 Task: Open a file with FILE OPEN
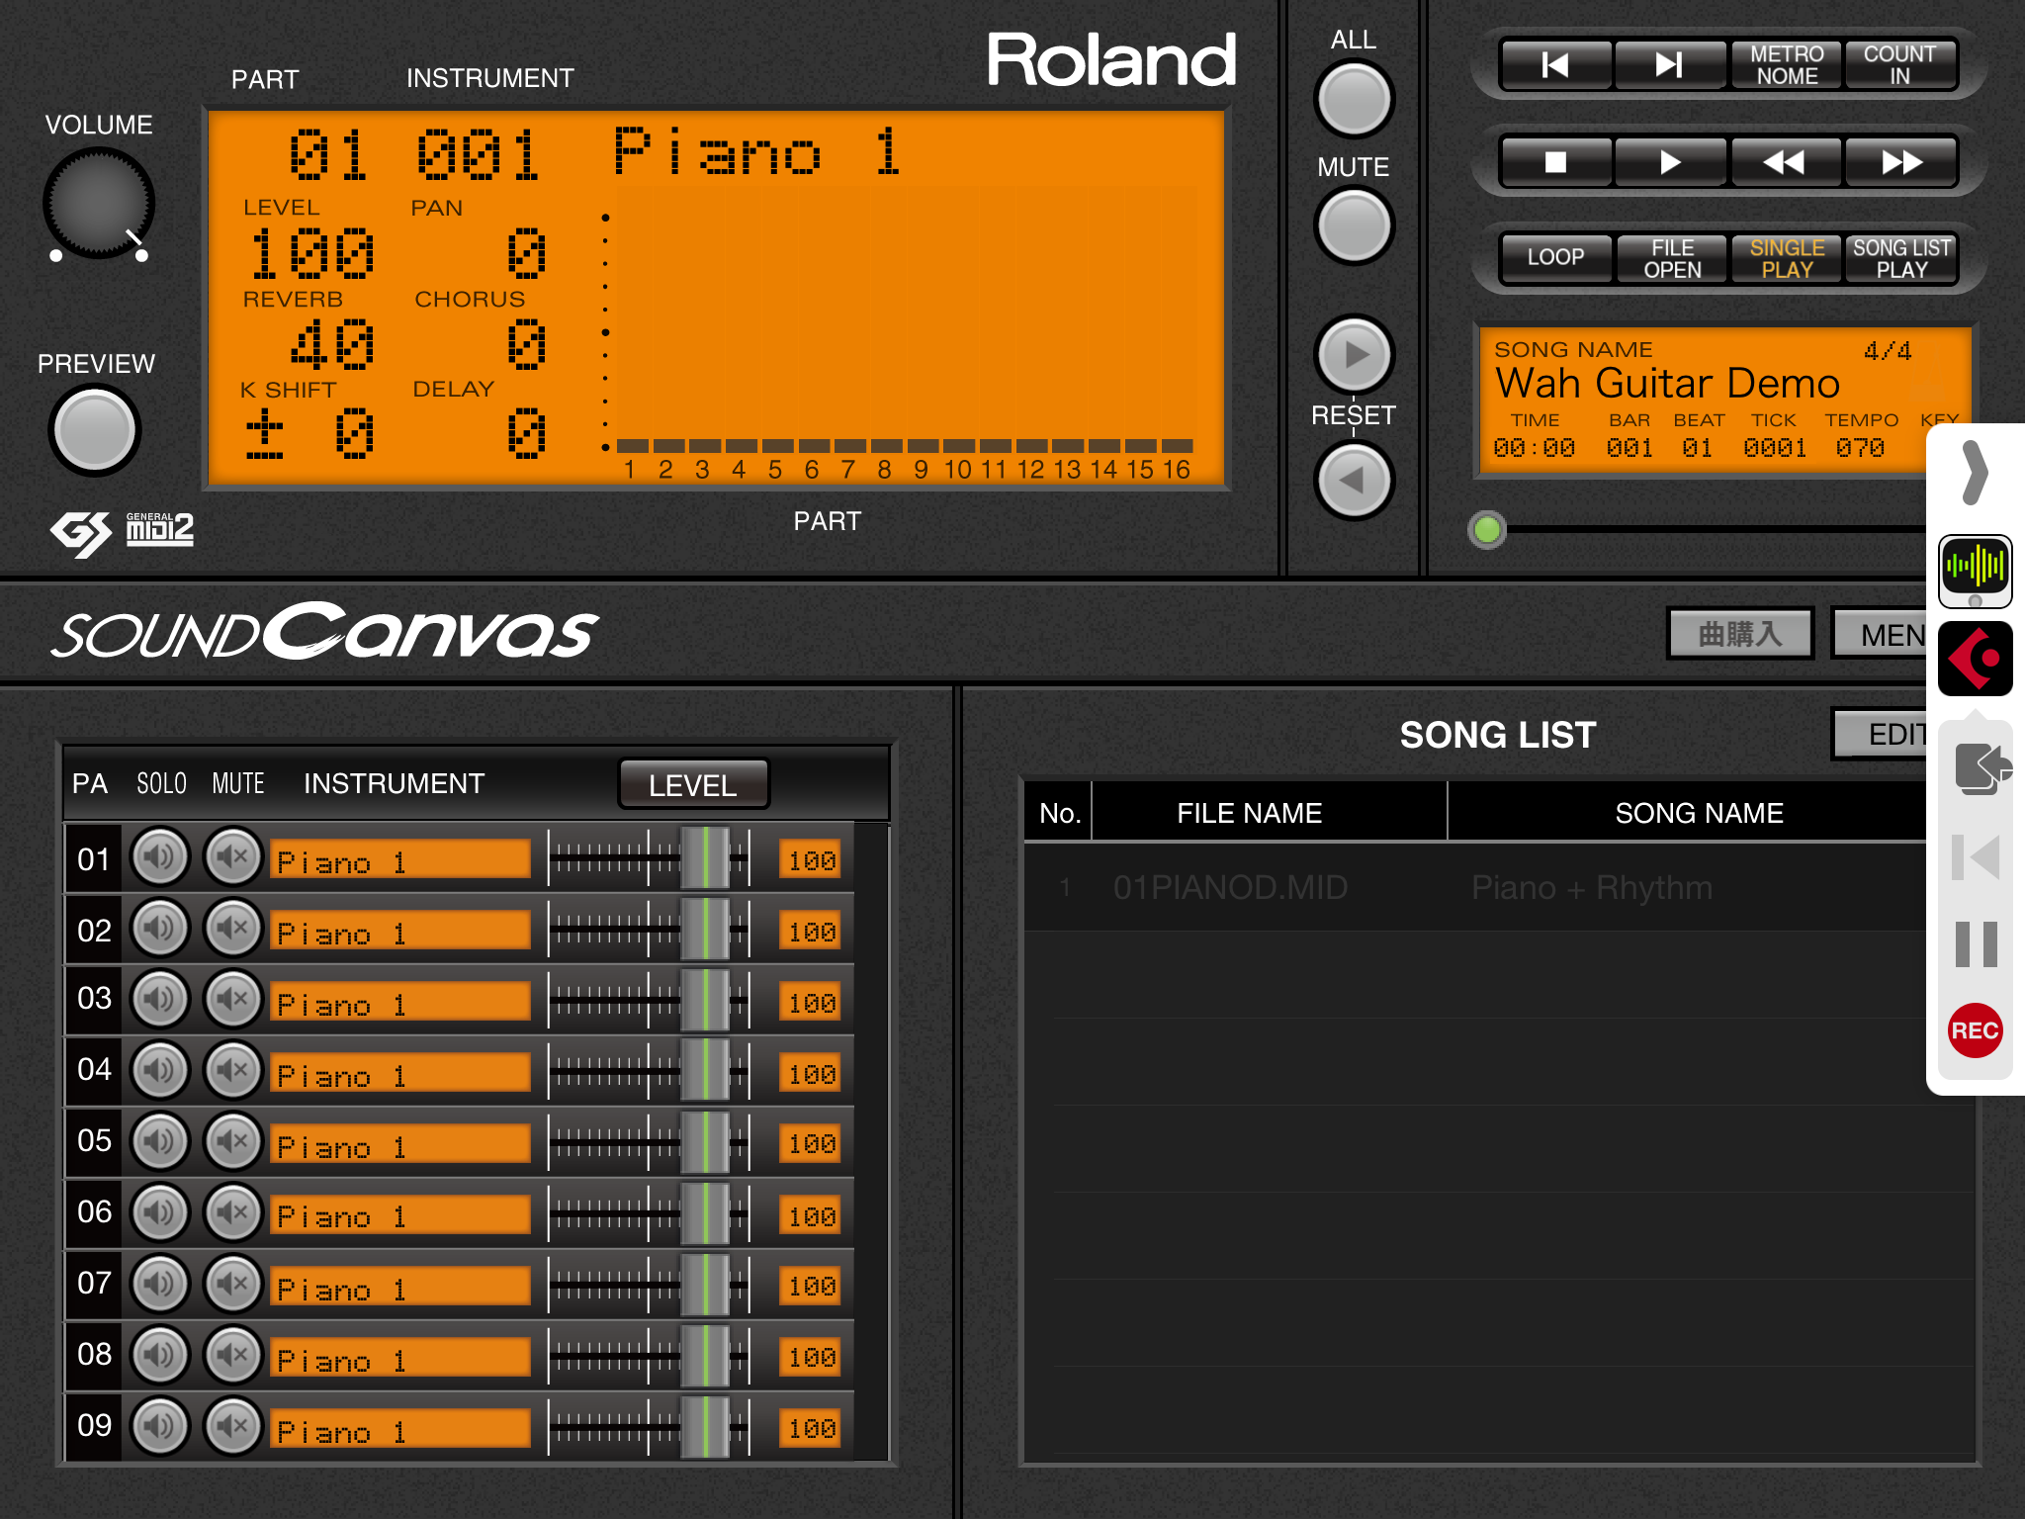point(1670,258)
